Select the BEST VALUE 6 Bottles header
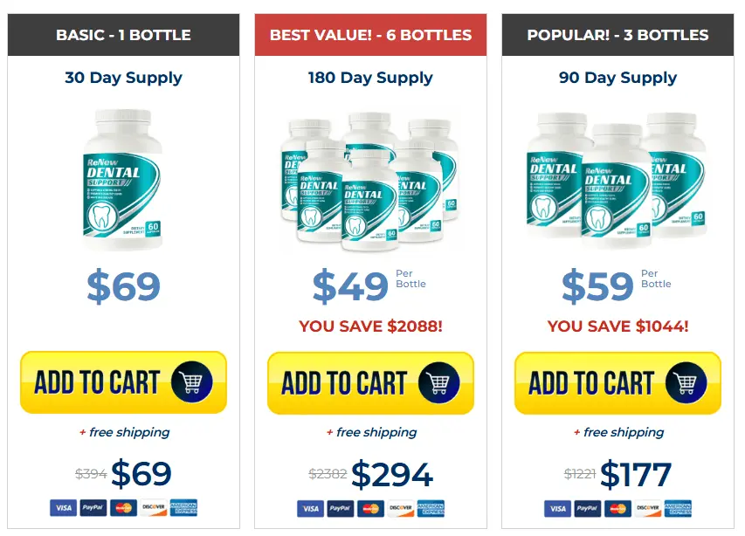This screenshot has width=745, height=536. coord(370,35)
